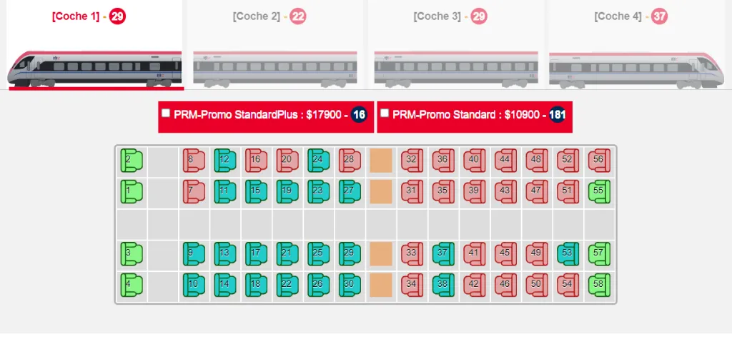This screenshot has height=339, width=732.
Task: Select seat number 19
Action: (x=287, y=191)
